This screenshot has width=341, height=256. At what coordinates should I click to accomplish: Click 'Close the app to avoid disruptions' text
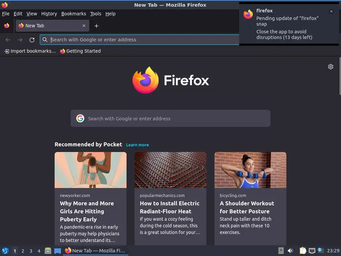(x=284, y=35)
